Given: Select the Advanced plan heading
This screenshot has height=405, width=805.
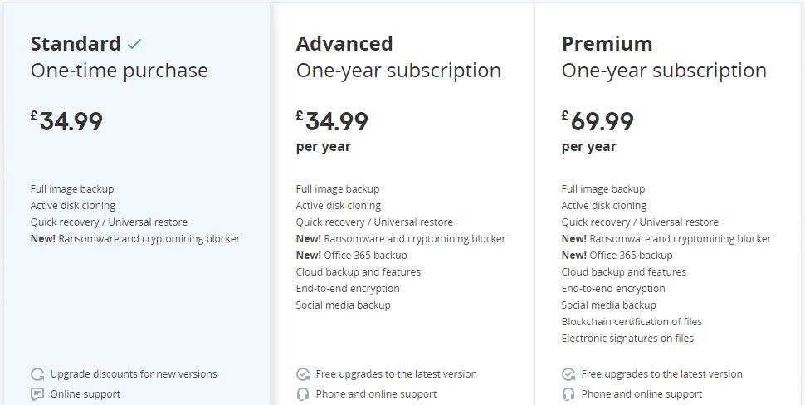Looking at the screenshot, I should [344, 44].
